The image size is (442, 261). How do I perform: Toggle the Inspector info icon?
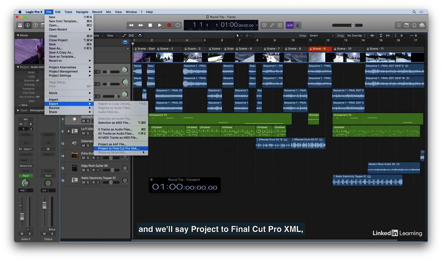click(x=27, y=25)
